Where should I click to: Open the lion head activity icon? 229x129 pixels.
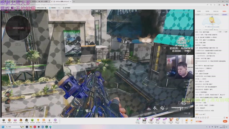[x=21, y=120]
